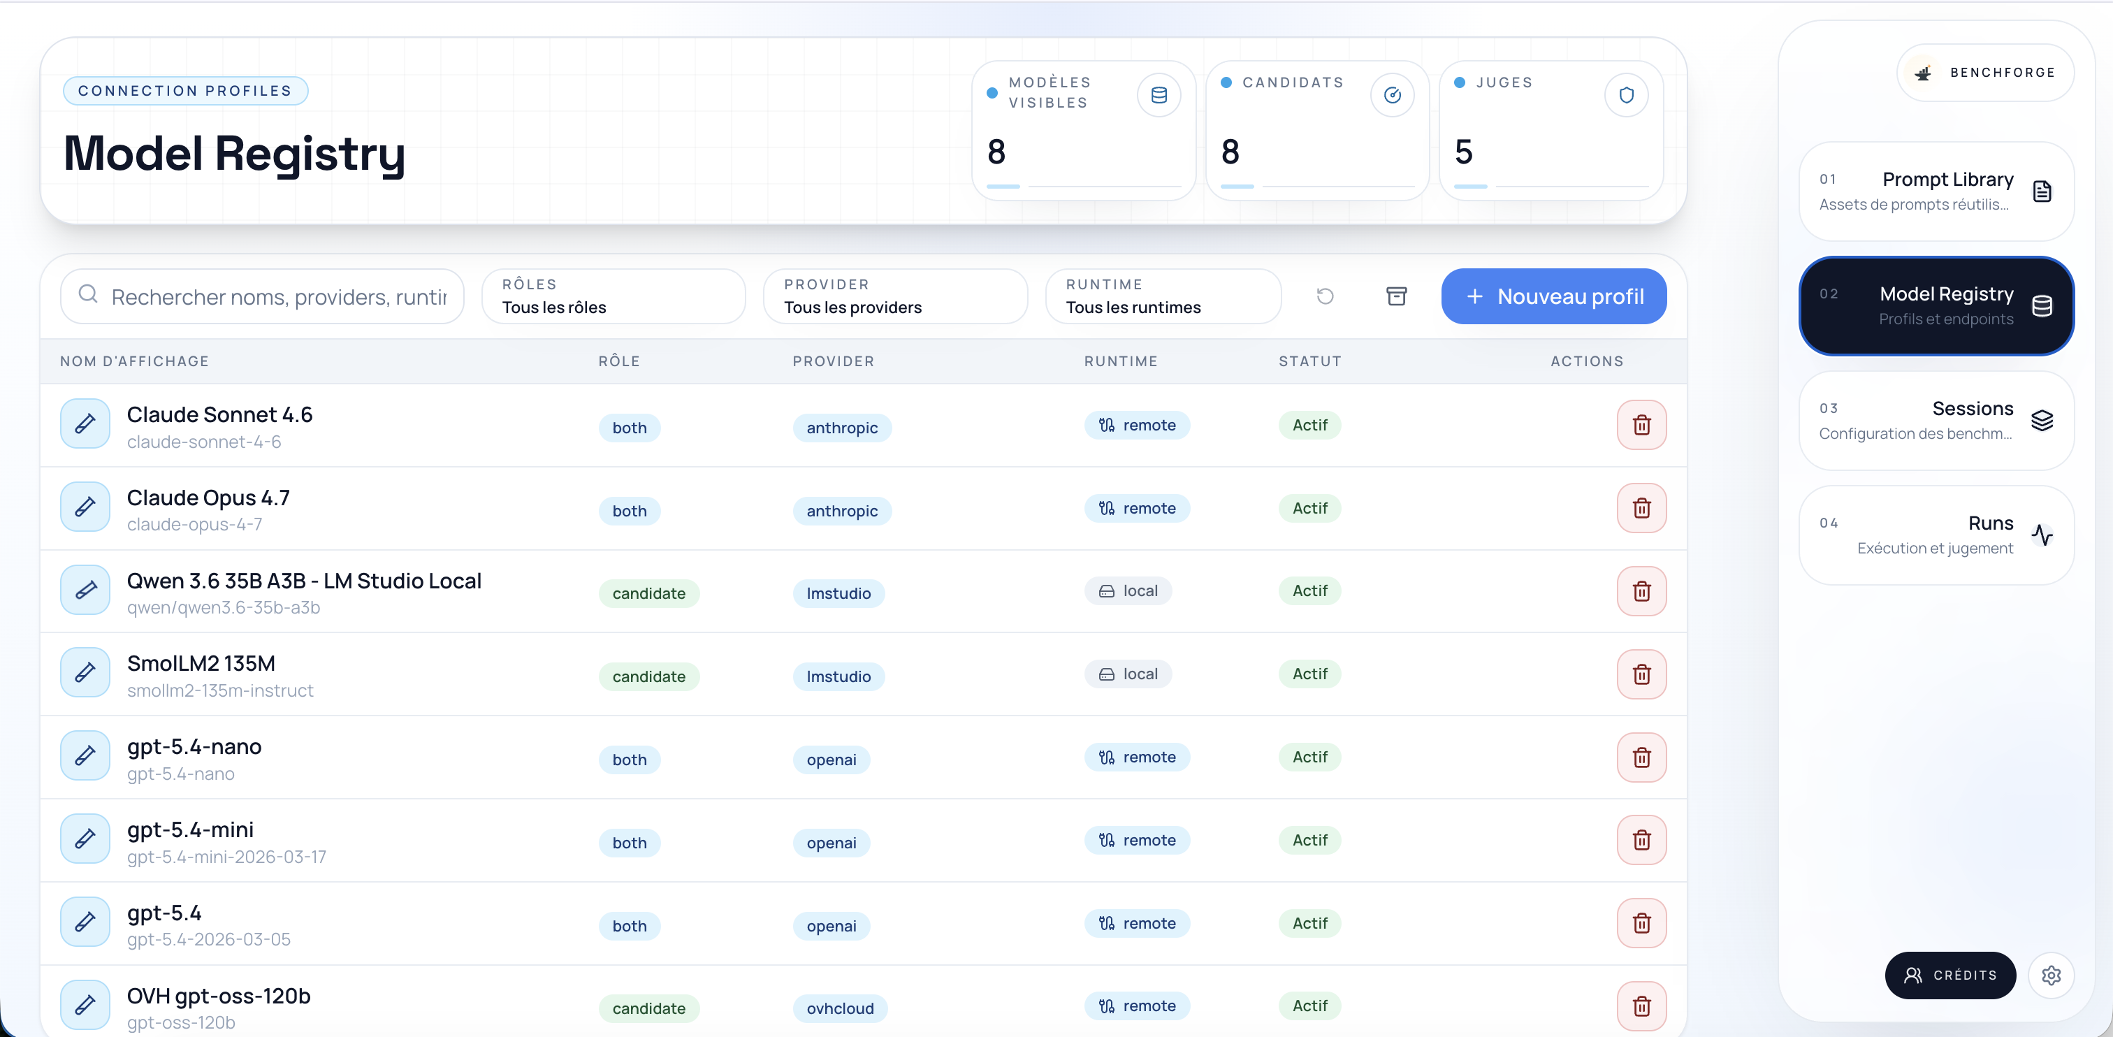Click the Connection Profiles label
Image resolution: width=2113 pixels, height=1037 pixels.
(185, 90)
